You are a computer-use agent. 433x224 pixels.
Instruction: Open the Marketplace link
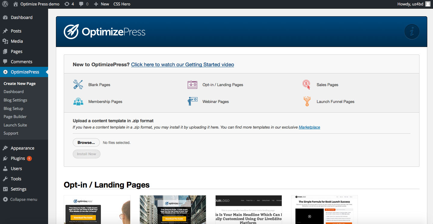tap(309, 127)
